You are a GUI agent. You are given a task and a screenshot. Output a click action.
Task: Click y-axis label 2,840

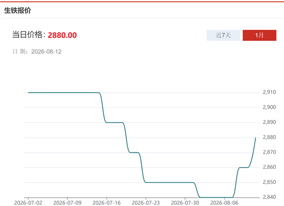[269, 197]
